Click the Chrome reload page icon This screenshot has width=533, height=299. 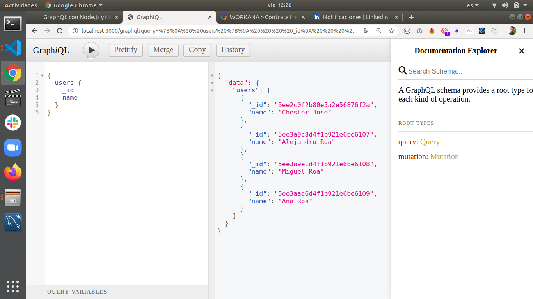point(60,31)
